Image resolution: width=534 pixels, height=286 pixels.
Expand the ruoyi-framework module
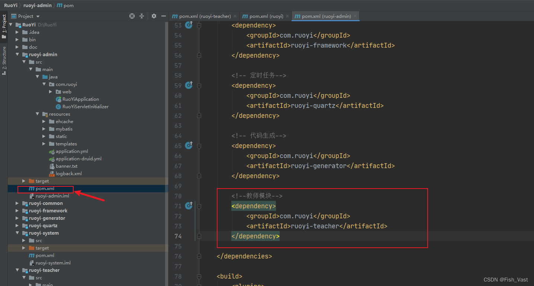(x=17, y=211)
